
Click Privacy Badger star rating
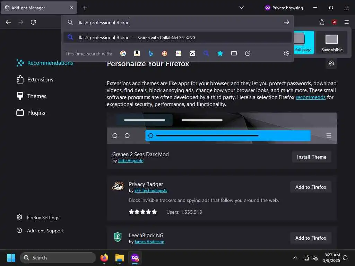pos(142,212)
